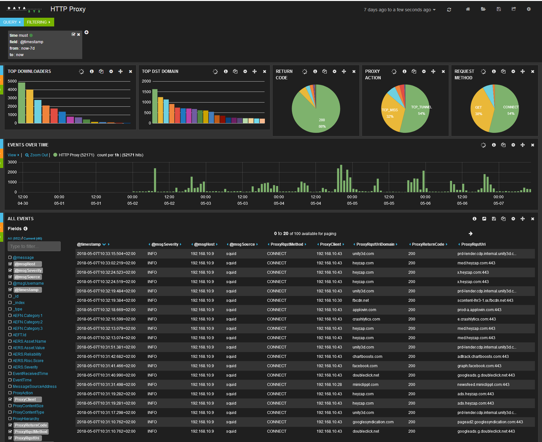Go to next page of events arrow
The height and width of the screenshot is (442, 542).
(x=471, y=233)
